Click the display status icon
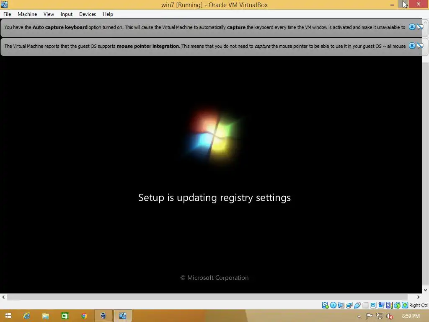Image resolution: width=429 pixels, height=322 pixels. point(373,305)
